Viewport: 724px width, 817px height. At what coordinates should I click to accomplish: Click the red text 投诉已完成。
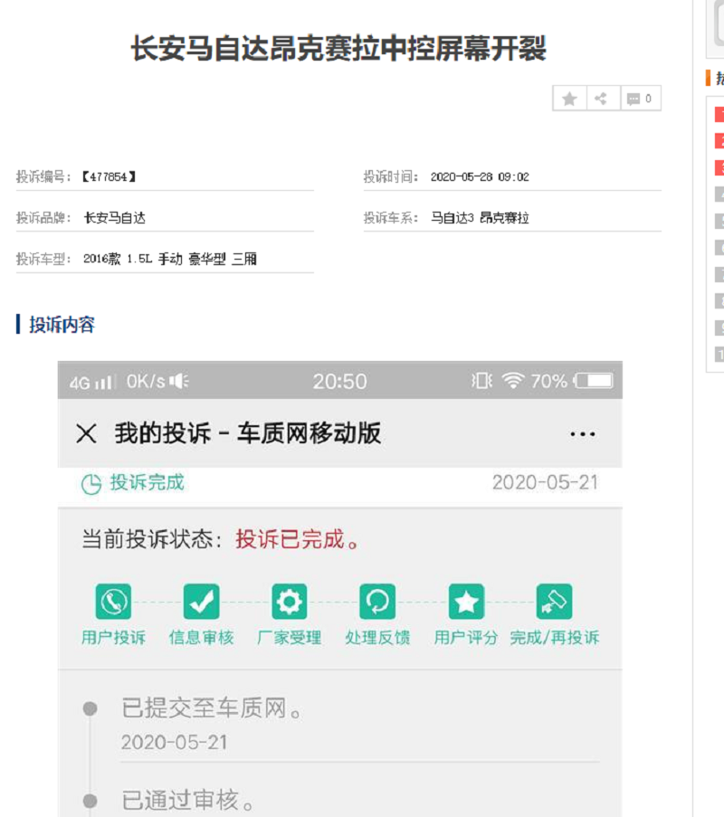pyautogui.click(x=298, y=539)
